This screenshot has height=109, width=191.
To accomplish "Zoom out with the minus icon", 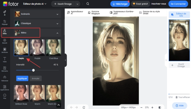I will click(141, 107).
